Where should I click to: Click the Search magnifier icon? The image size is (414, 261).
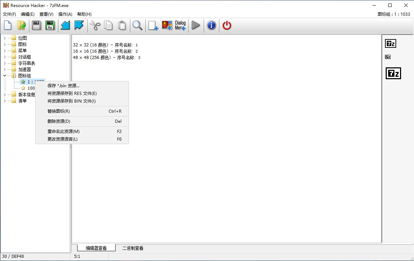137,25
